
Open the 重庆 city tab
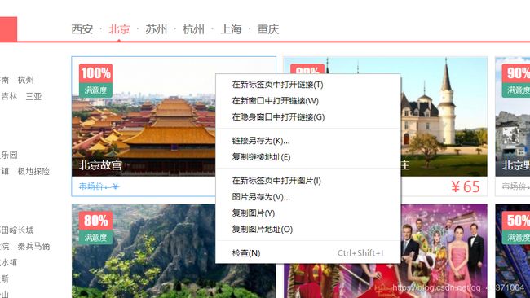coord(268,29)
